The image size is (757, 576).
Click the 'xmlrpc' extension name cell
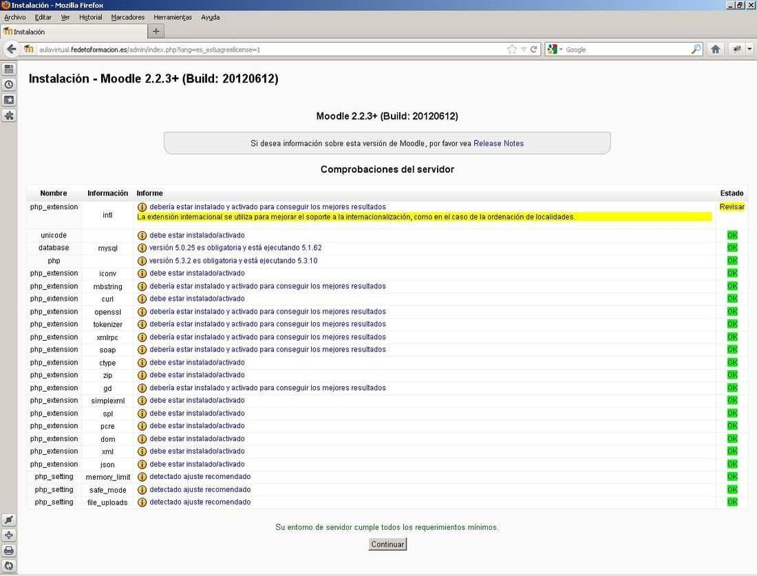point(107,337)
